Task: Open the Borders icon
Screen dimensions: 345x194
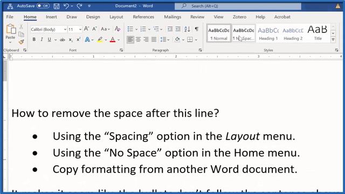Action: point(190,39)
